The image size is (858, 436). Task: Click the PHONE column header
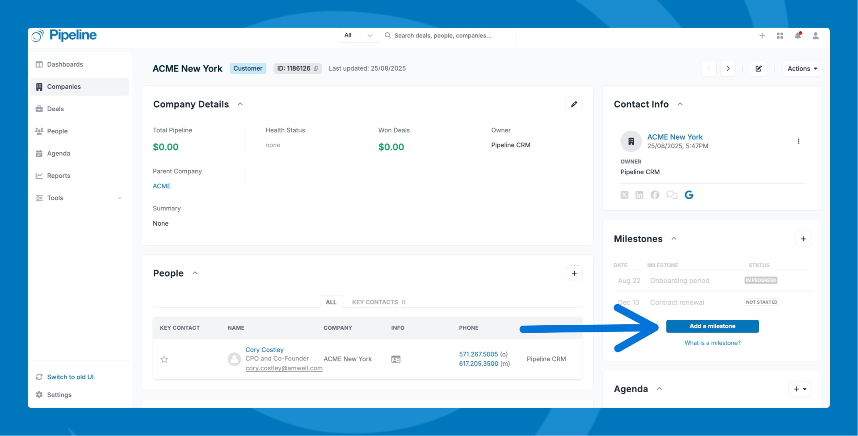[x=468, y=328]
